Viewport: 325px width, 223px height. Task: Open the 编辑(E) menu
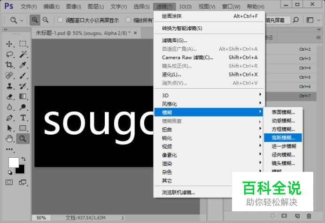pos(51,7)
